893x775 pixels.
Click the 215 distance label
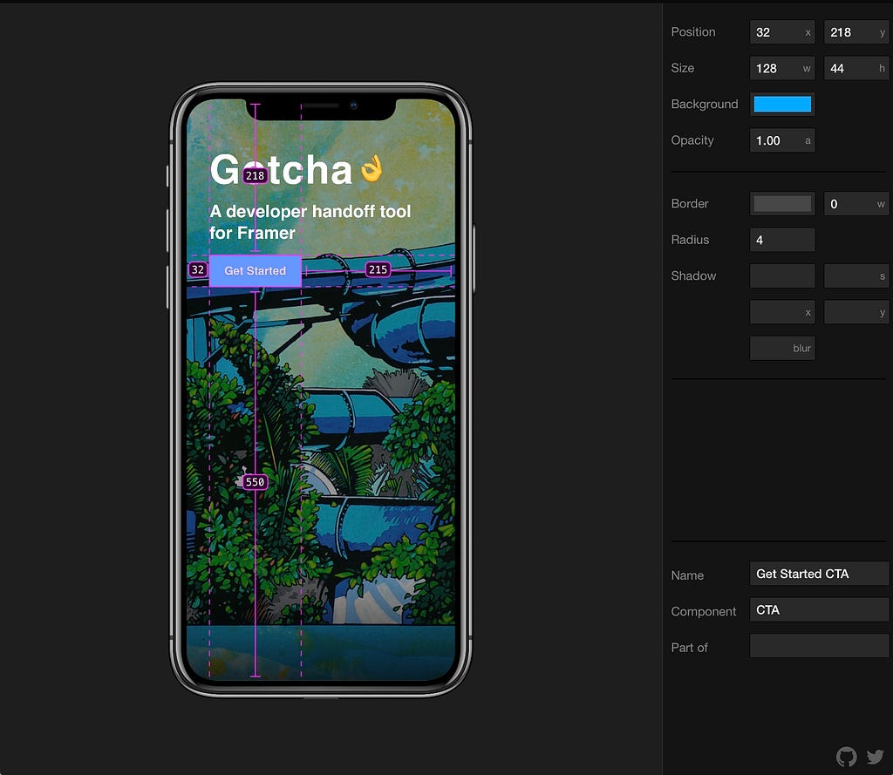[x=378, y=269]
